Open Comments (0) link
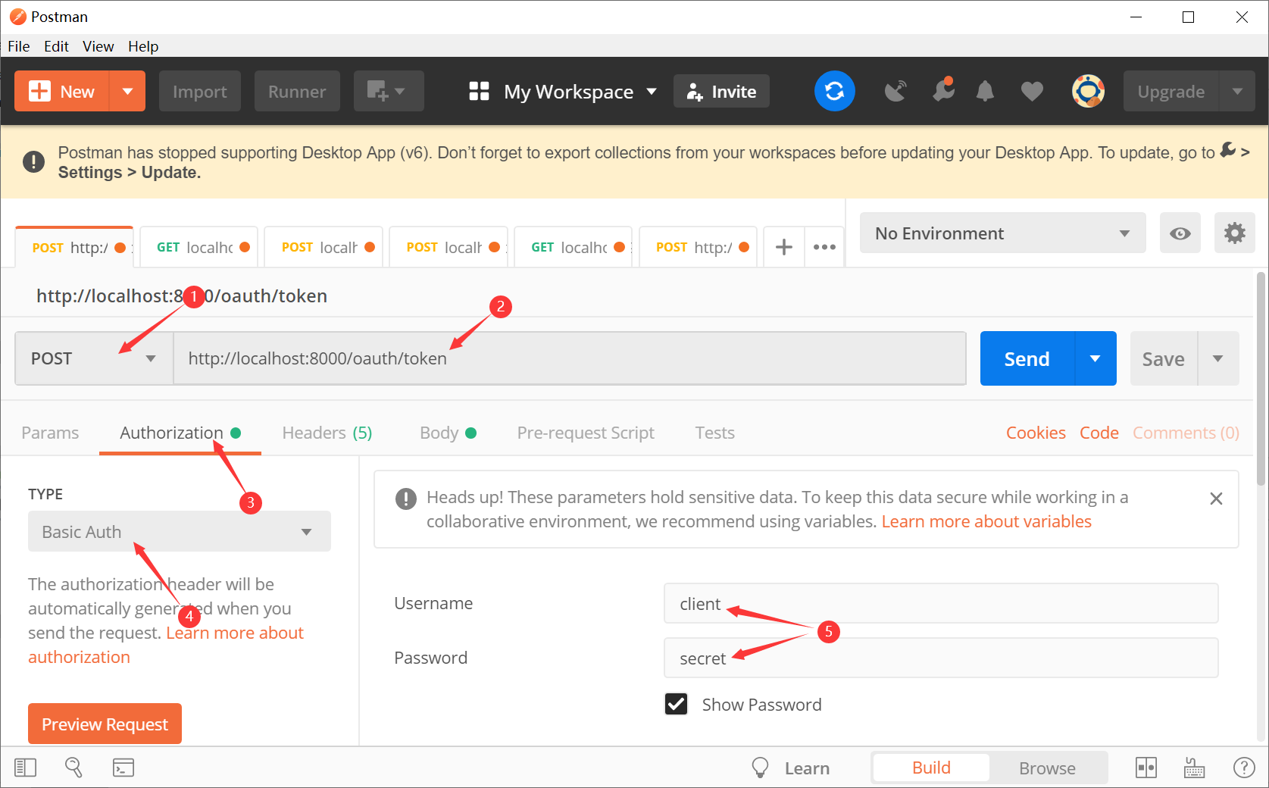1269x788 pixels. [1186, 433]
